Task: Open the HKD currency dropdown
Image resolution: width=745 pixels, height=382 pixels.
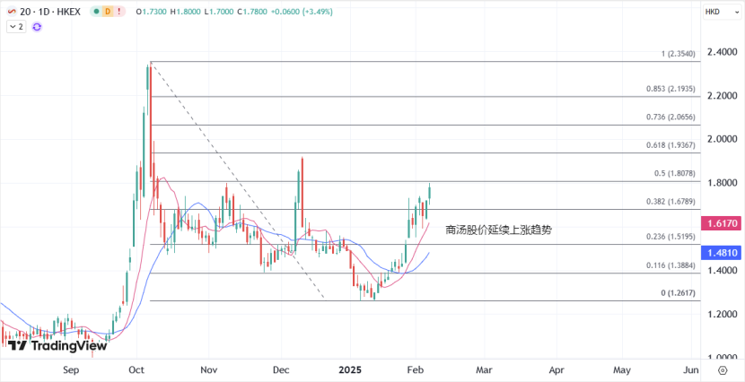Action: click(x=715, y=12)
